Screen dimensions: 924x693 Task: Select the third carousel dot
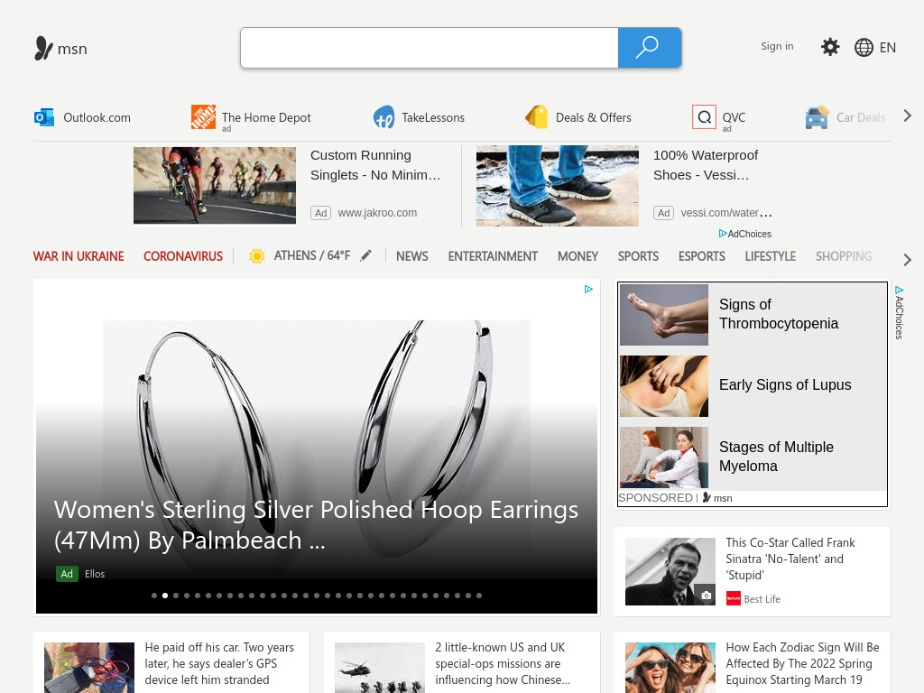click(176, 596)
